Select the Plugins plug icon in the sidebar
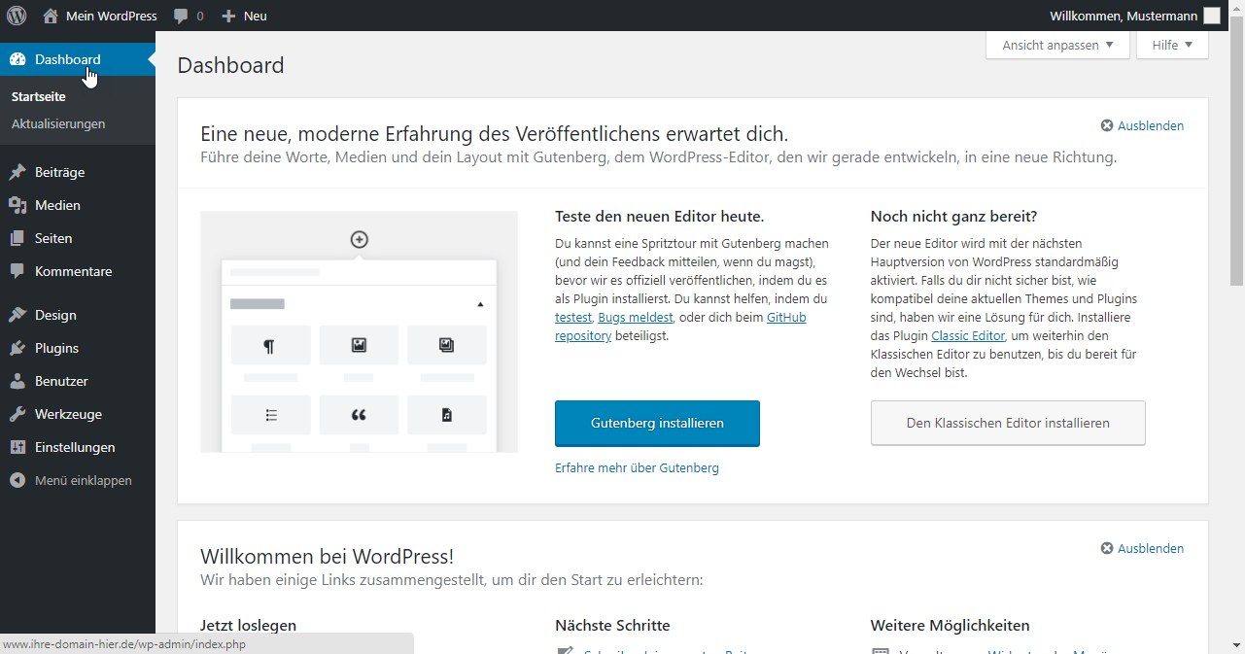Image resolution: width=1245 pixels, height=654 pixels. tap(17, 348)
